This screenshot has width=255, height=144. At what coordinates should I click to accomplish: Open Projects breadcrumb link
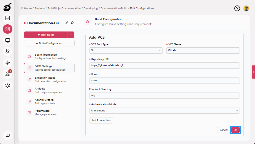pyautogui.click(x=40, y=8)
